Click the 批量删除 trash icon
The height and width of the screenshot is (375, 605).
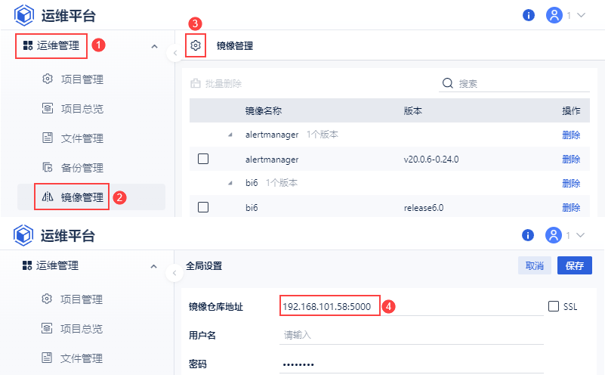pyautogui.click(x=196, y=83)
